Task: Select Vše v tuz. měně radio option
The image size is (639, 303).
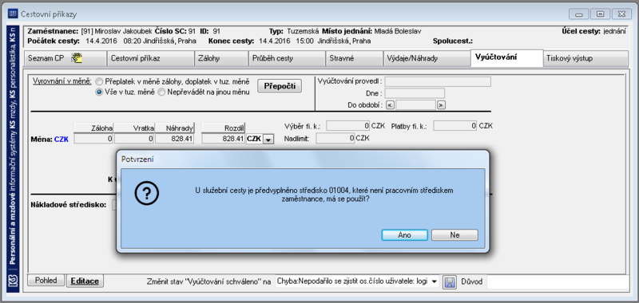Action: click(99, 92)
